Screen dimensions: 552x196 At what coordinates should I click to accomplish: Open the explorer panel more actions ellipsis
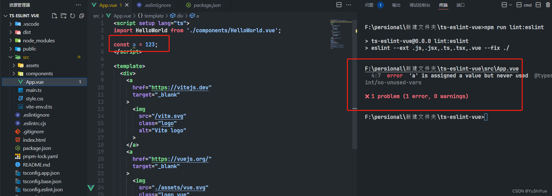tap(78, 5)
